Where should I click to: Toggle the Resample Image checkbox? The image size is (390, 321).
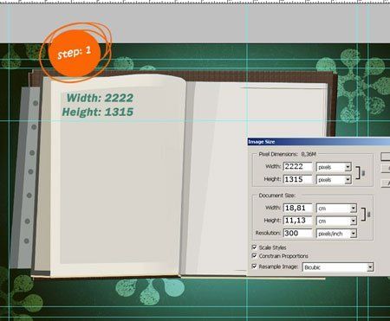(254, 266)
